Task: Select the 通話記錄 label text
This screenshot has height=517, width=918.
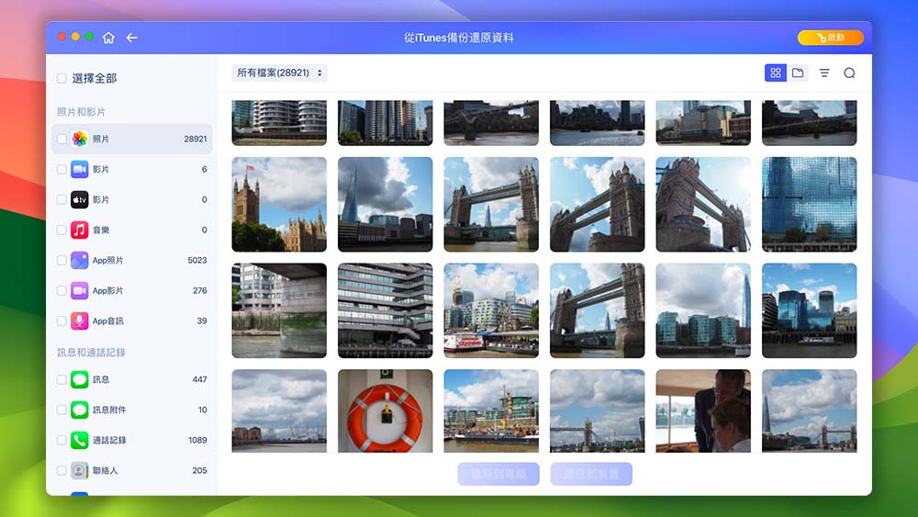Action: (x=109, y=440)
